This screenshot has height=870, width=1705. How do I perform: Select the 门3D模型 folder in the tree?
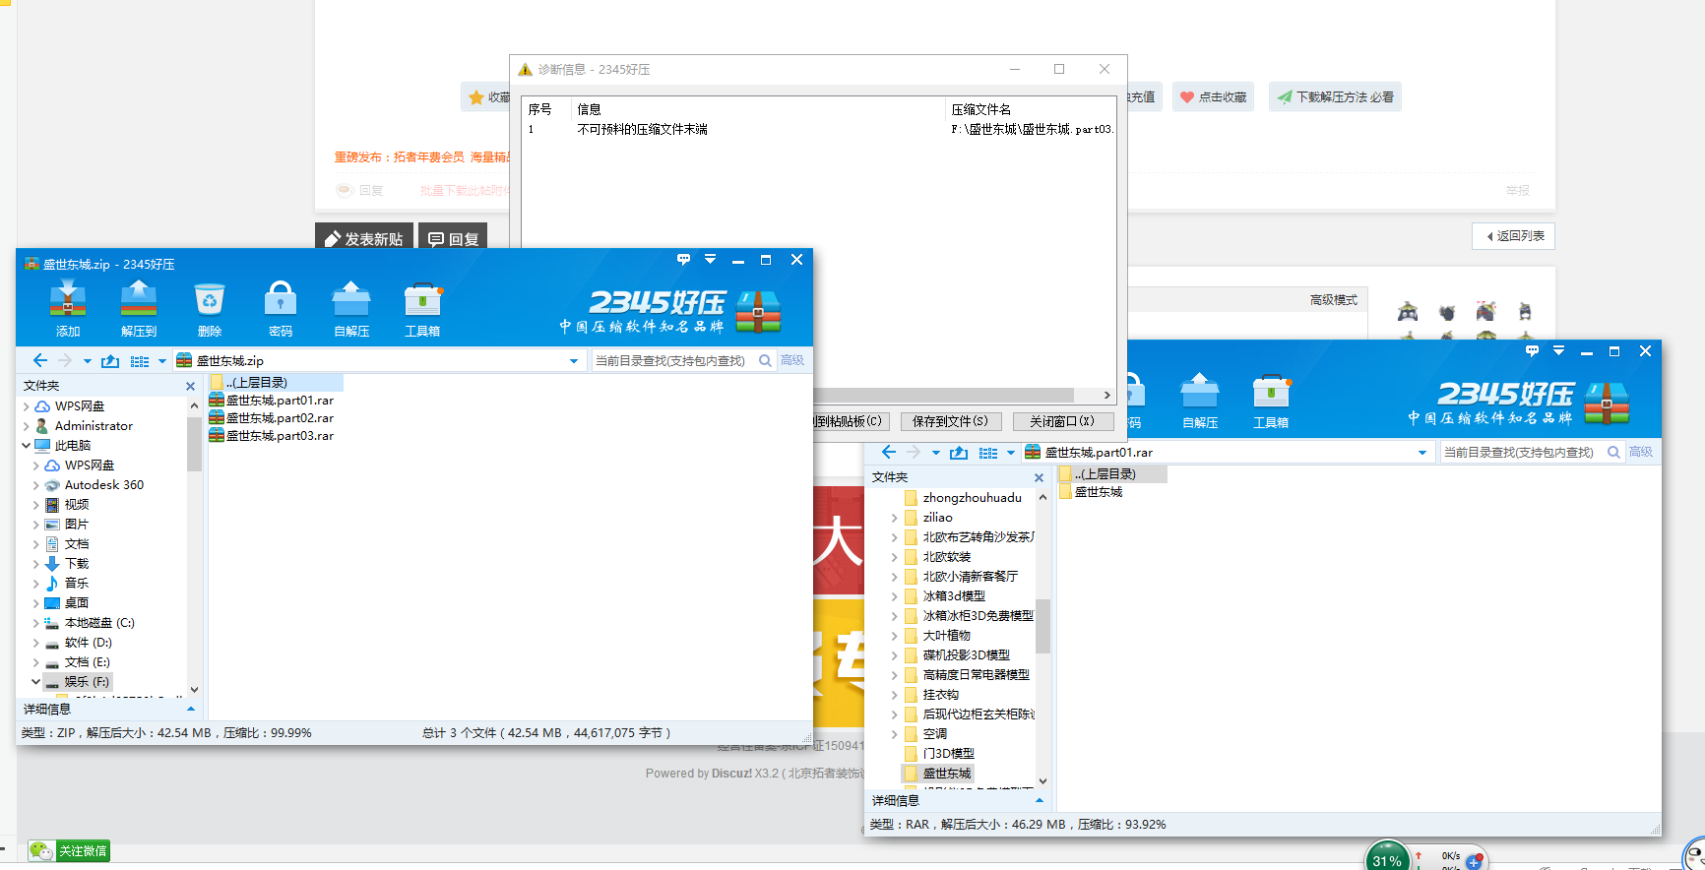coord(949,754)
